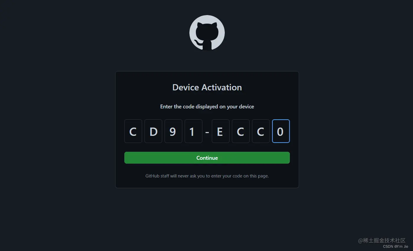Select the code box containing E

221,131
